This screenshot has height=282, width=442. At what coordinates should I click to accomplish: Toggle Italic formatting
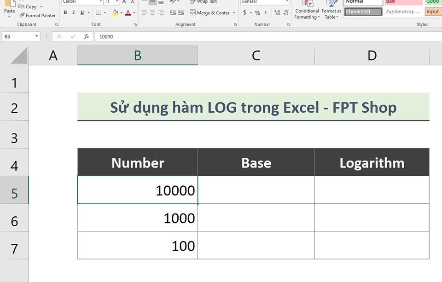(74, 13)
